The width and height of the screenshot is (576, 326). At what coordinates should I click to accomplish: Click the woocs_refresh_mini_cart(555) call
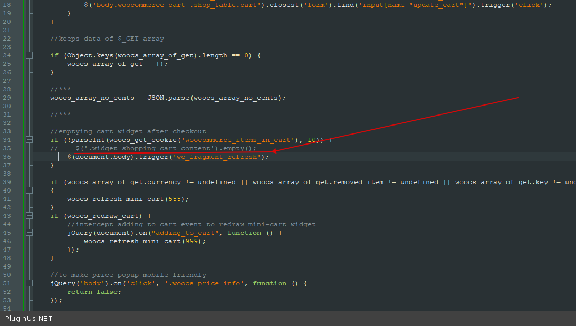coord(127,199)
